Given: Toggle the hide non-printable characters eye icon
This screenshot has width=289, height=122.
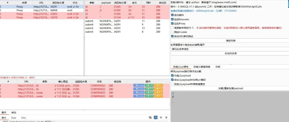Looking at the screenshot, I should click(x=150, y=117).
